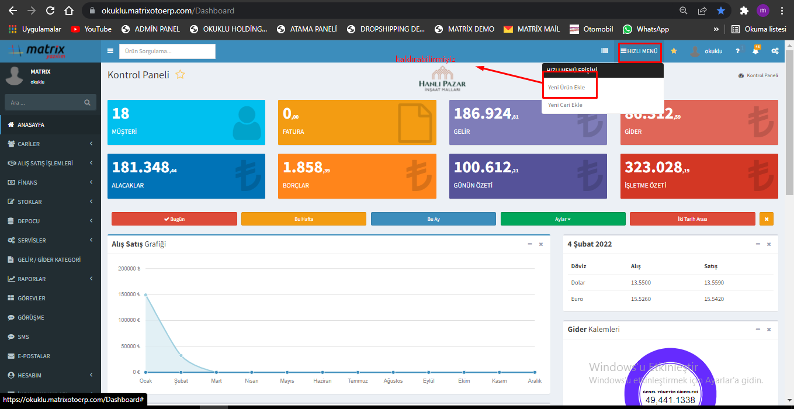Click the notification bell icon

tap(755, 51)
